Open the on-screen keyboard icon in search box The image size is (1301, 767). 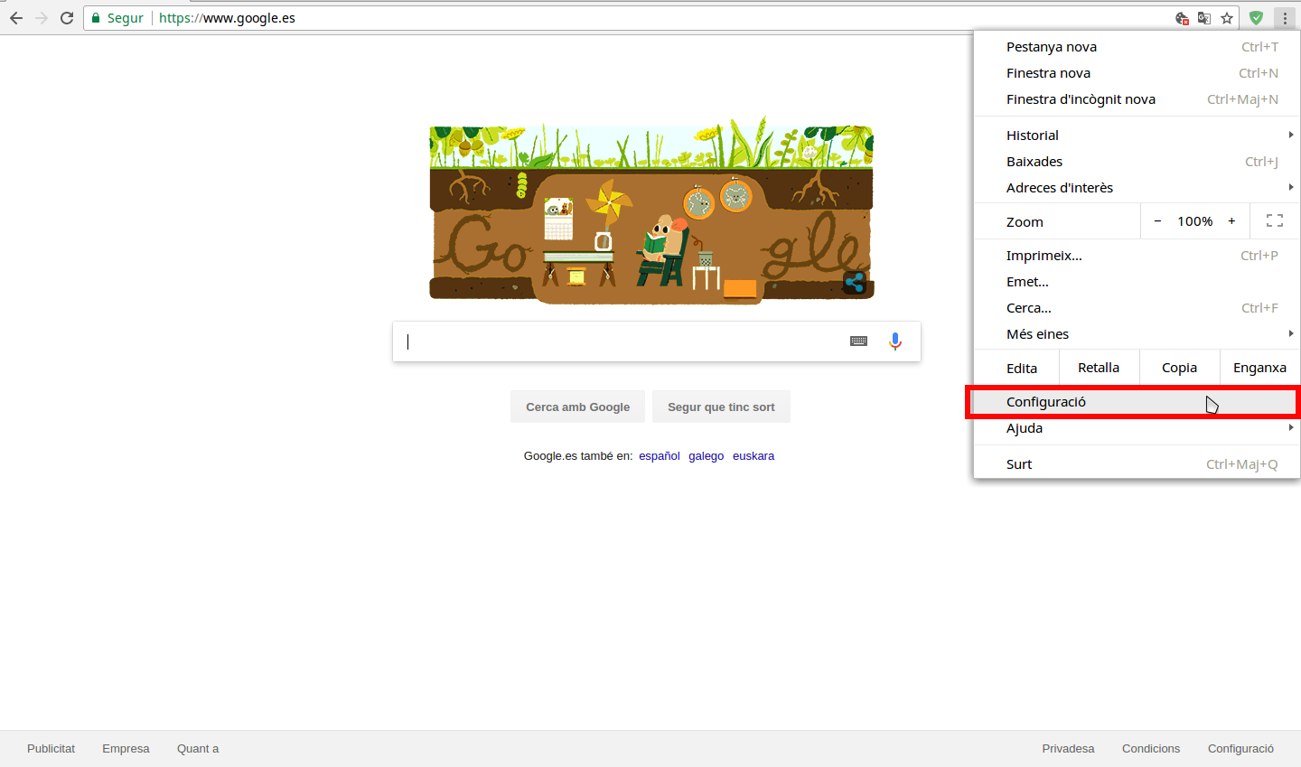(x=858, y=341)
